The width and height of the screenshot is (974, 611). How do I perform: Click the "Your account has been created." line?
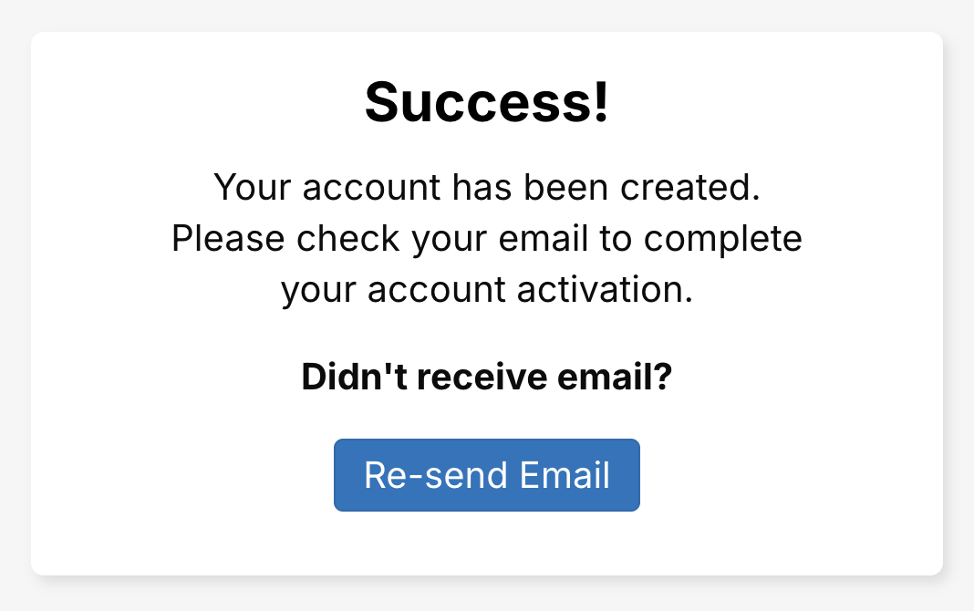pyautogui.click(x=487, y=188)
